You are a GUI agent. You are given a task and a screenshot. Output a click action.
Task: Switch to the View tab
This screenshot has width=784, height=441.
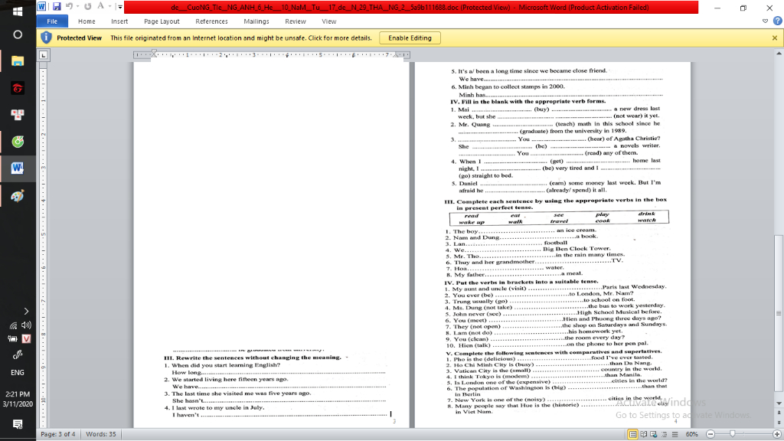pyautogui.click(x=329, y=21)
